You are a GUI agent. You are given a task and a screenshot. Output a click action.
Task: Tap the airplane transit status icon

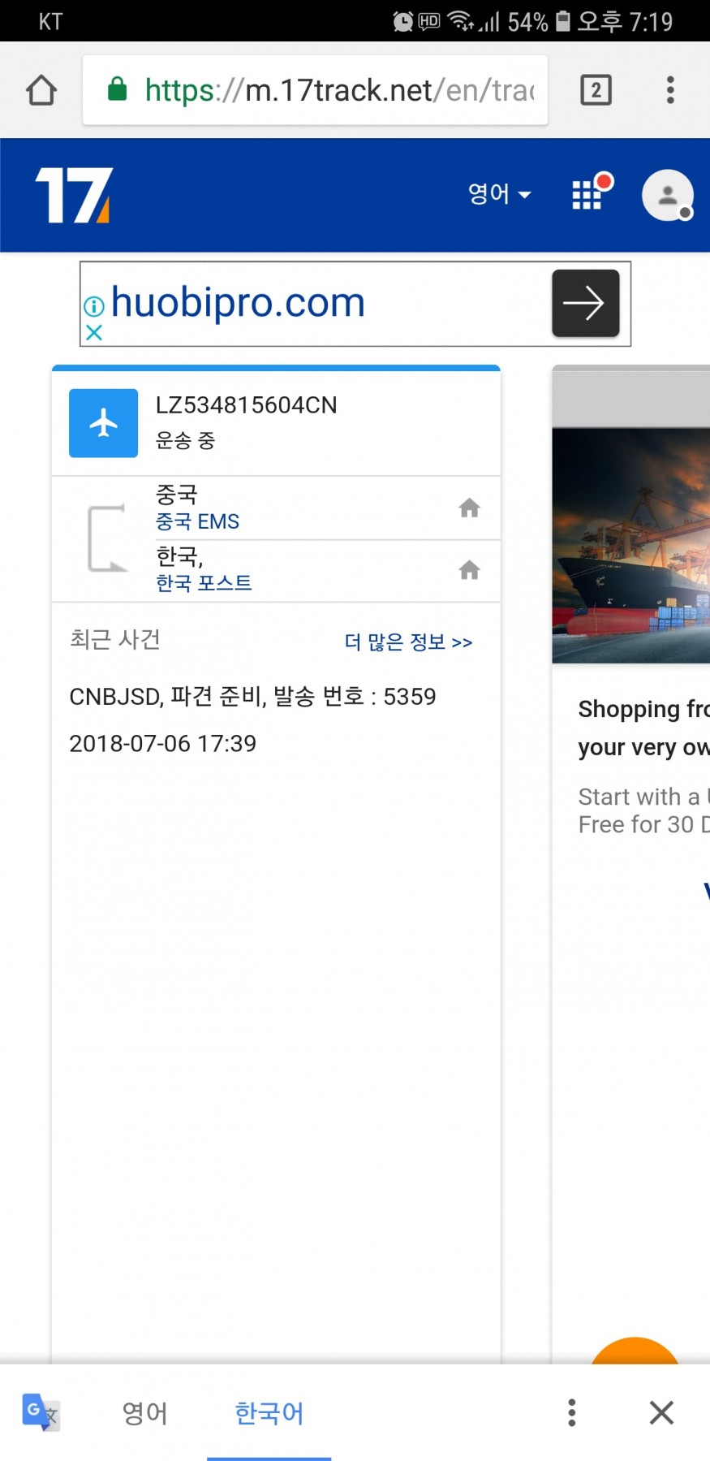click(103, 423)
